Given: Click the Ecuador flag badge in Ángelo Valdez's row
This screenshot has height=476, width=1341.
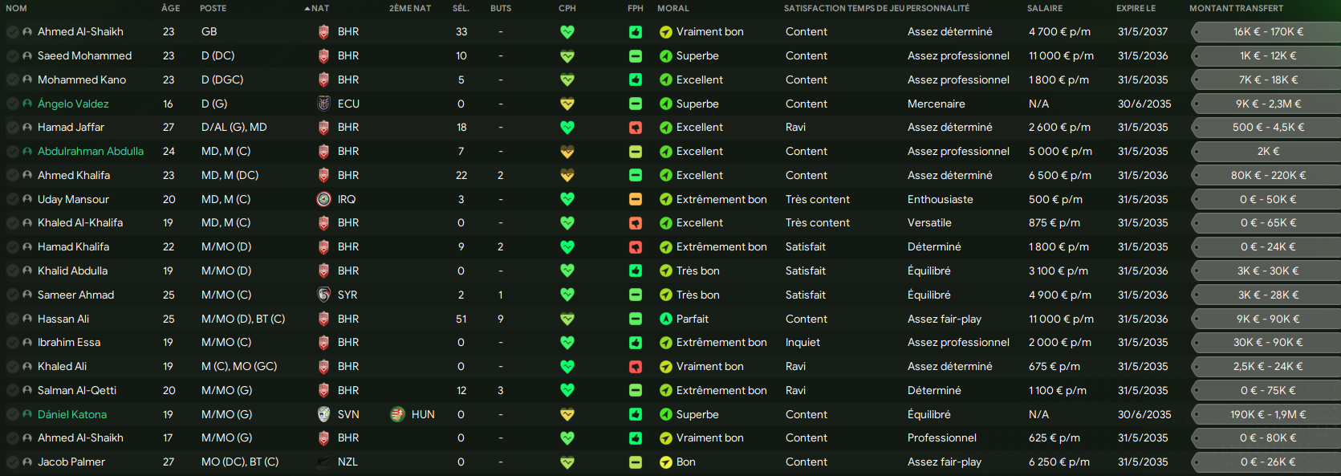Looking at the screenshot, I should (x=323, y=104).
